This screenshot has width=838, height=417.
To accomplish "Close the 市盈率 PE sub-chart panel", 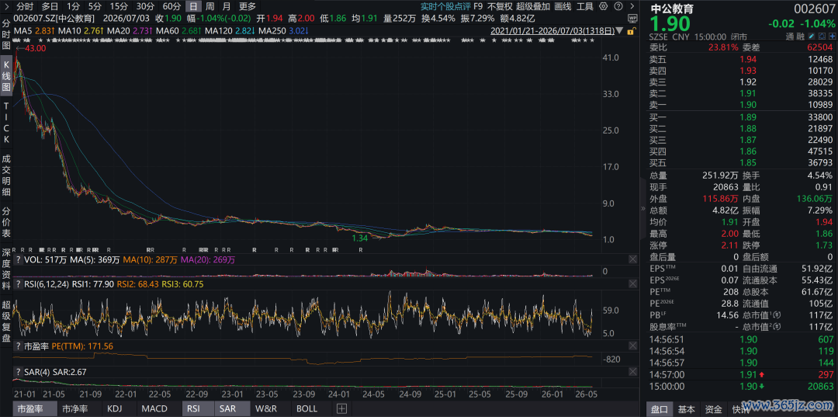I will (x=633, y=346).
